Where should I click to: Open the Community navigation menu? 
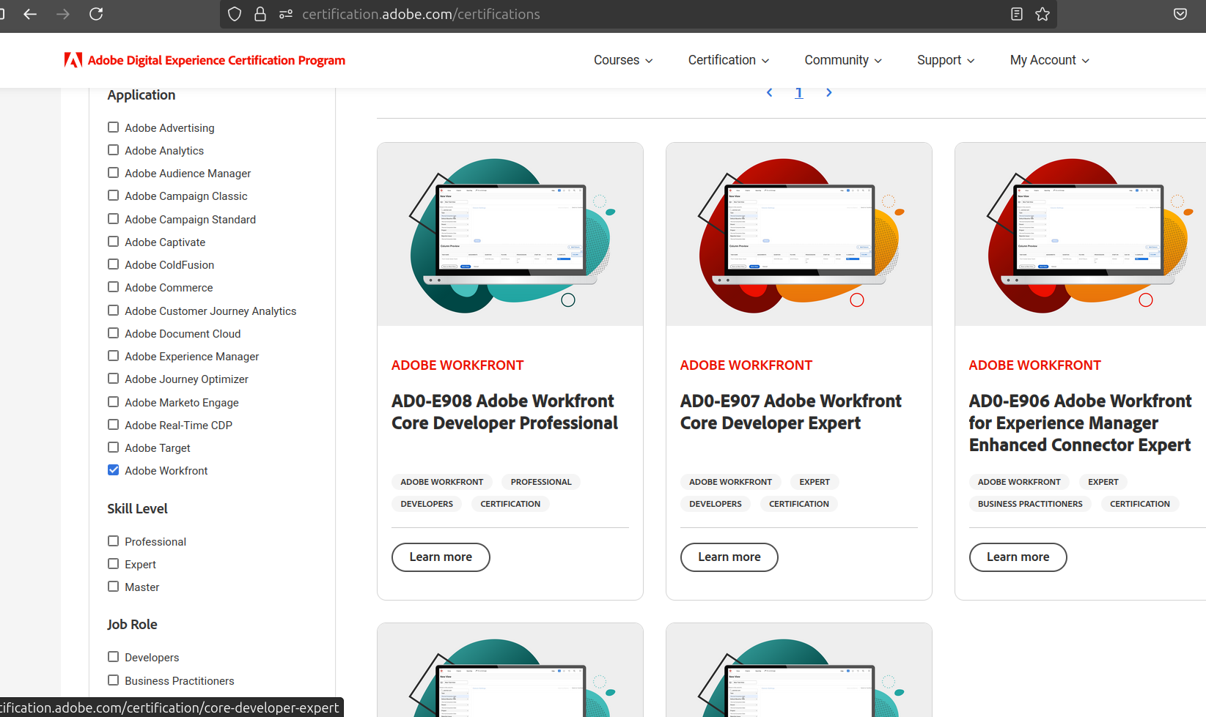click(x=842, y=60)
